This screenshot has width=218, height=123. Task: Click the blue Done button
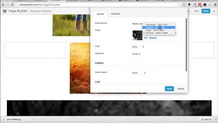coord(206,11)
